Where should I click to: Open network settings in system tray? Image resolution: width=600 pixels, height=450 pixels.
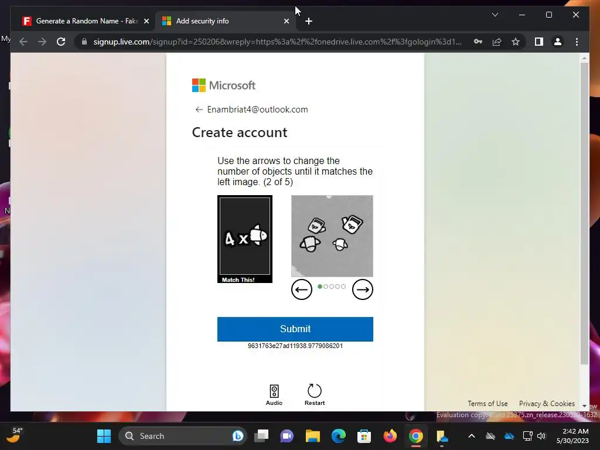pos(528,436)
